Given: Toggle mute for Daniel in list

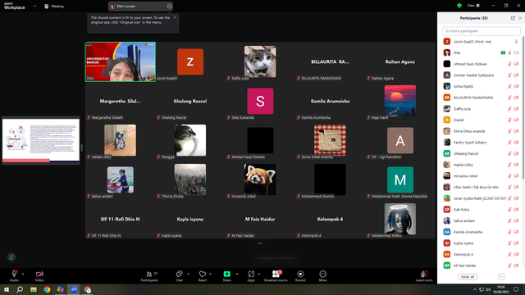Looking at the screenshot, I should pos(509,120).
